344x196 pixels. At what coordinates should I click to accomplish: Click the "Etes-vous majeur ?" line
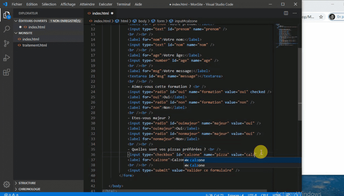(x=149, y=118)
